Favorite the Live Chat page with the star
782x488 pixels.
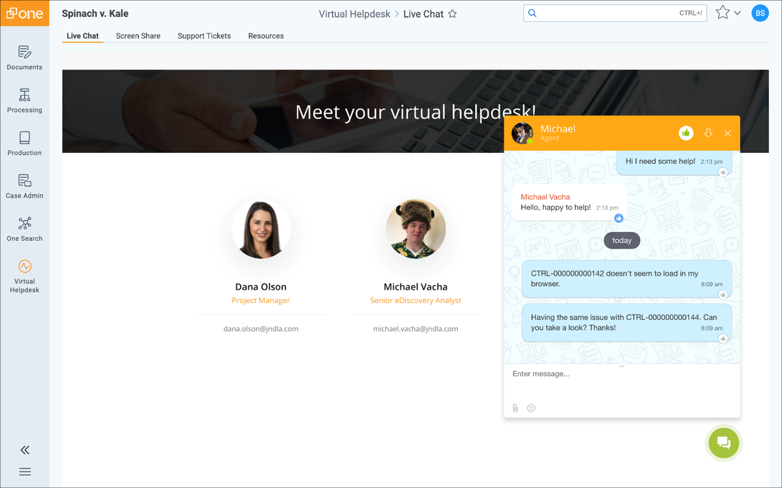click(453, 14)
